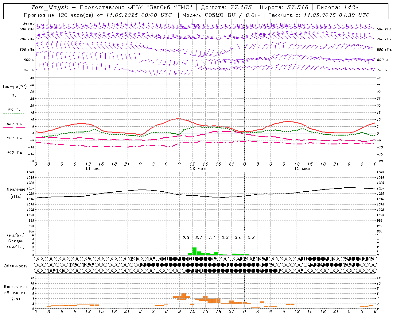The width and height of the screenshot is (393, 314).
Task: Click the 12 мая date label
Action: 198,169
